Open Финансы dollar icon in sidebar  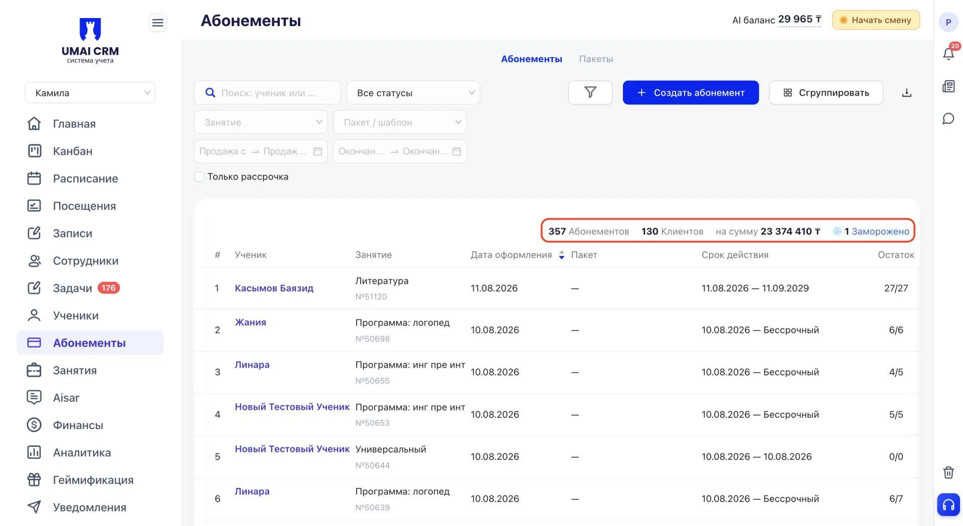pyautogui.click(x=34, y=425)
